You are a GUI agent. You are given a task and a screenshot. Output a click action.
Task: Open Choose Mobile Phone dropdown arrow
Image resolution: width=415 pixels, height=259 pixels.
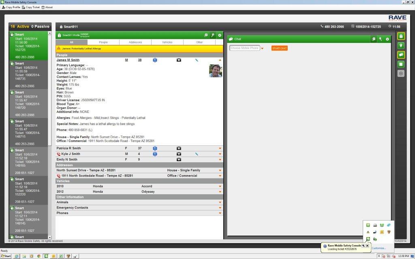click(x=262, y=49)
